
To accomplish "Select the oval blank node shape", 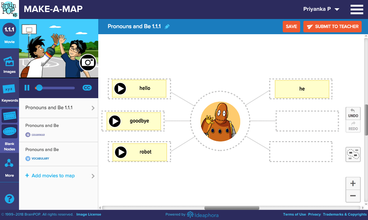I will [10, 131].
